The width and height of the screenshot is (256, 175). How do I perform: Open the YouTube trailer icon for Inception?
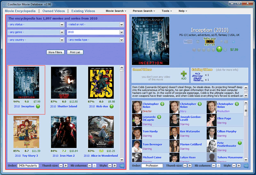click(188, 42)
